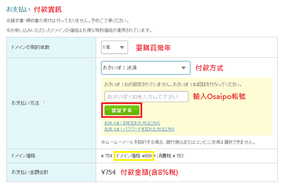Open the おさいぽ！決済 payment method dropdown
This screenshot has width=283, height=188.
coord(146,68)
